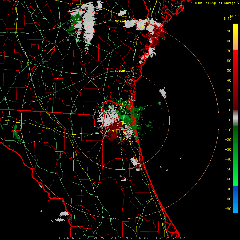
Task: Click the 40 value on velocity scale
Action: (x=229, y=81)
